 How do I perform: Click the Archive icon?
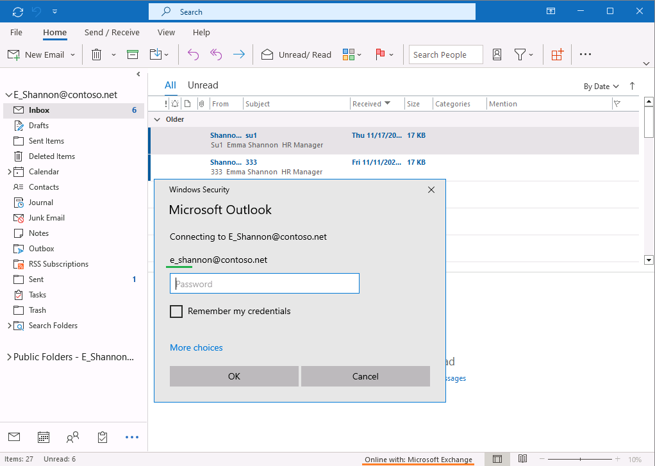pos(132,54)
